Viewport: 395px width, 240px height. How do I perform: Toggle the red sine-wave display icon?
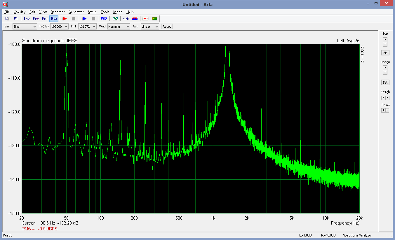(146, 19)
